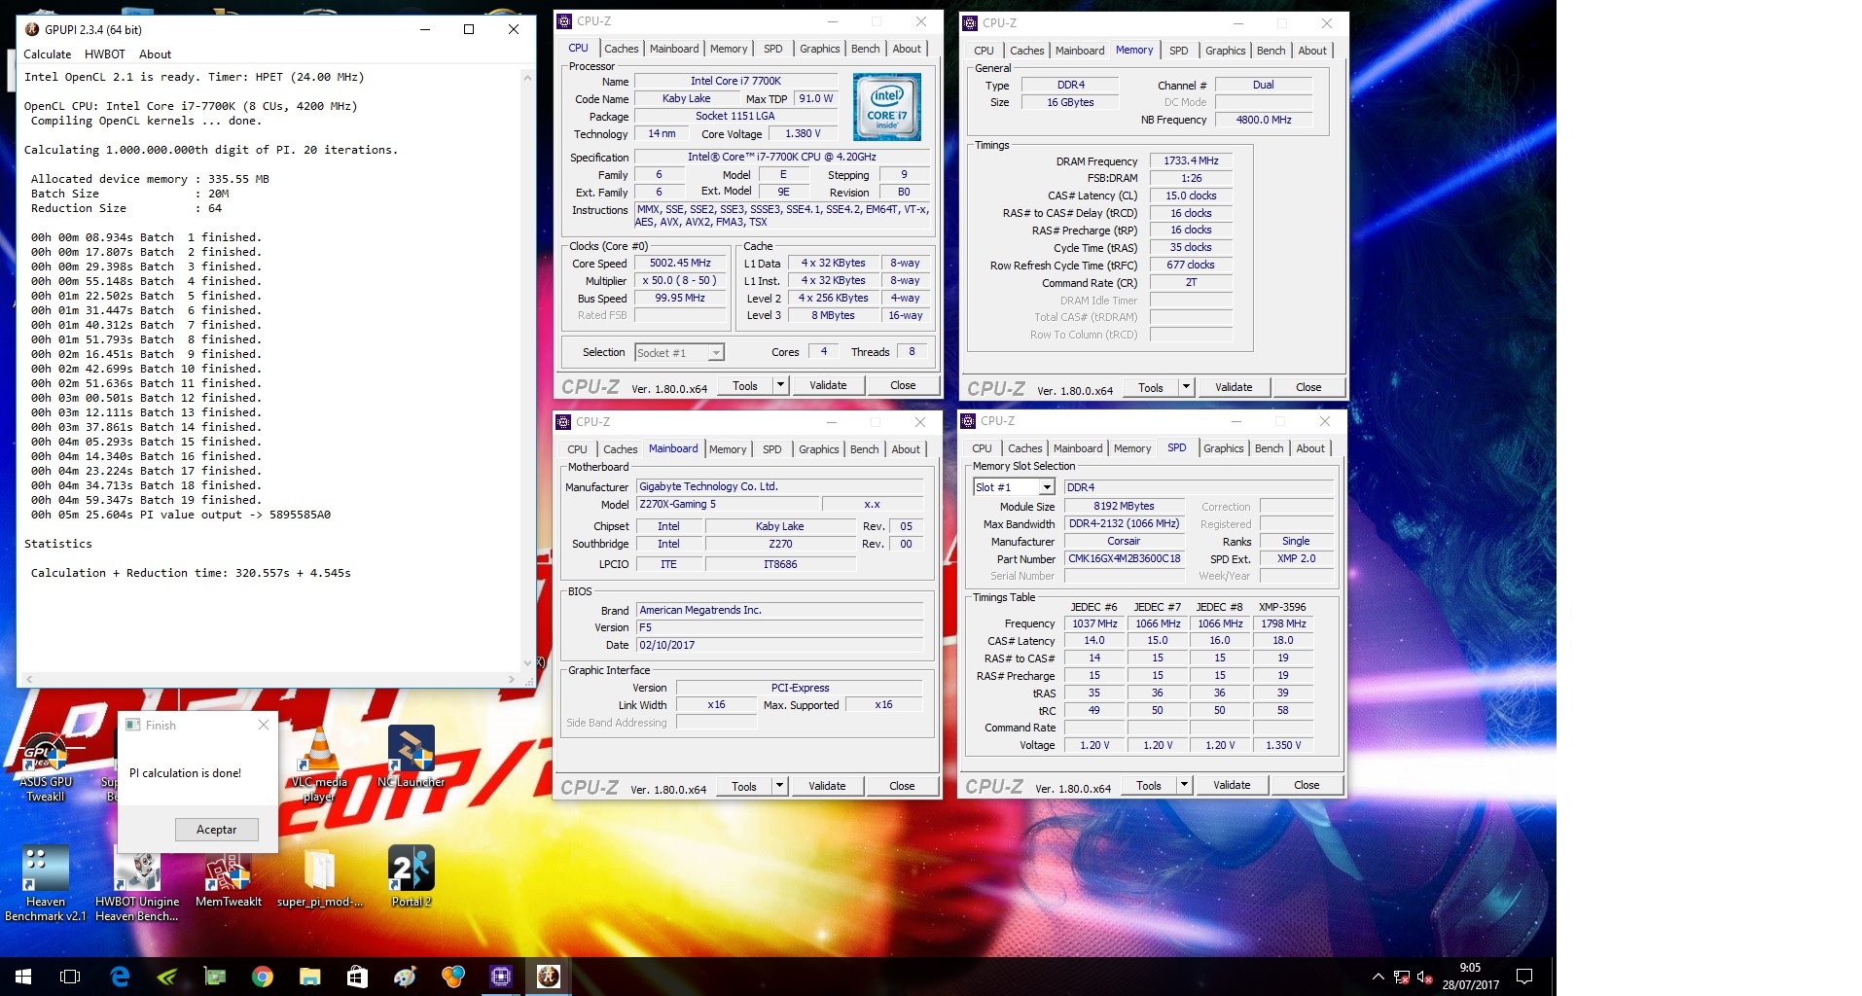The width and height of the screenshot is (1862, 996).
Task: Switch to Bench tab in top-left CPU-Z
Action: [865, 49]
